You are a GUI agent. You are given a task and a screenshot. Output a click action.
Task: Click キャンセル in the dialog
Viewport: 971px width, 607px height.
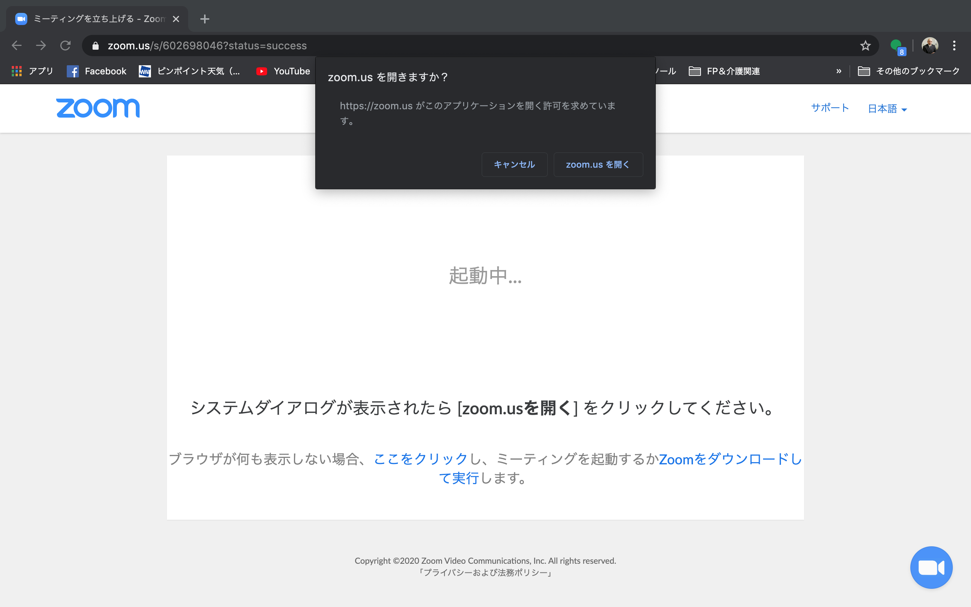514,165
